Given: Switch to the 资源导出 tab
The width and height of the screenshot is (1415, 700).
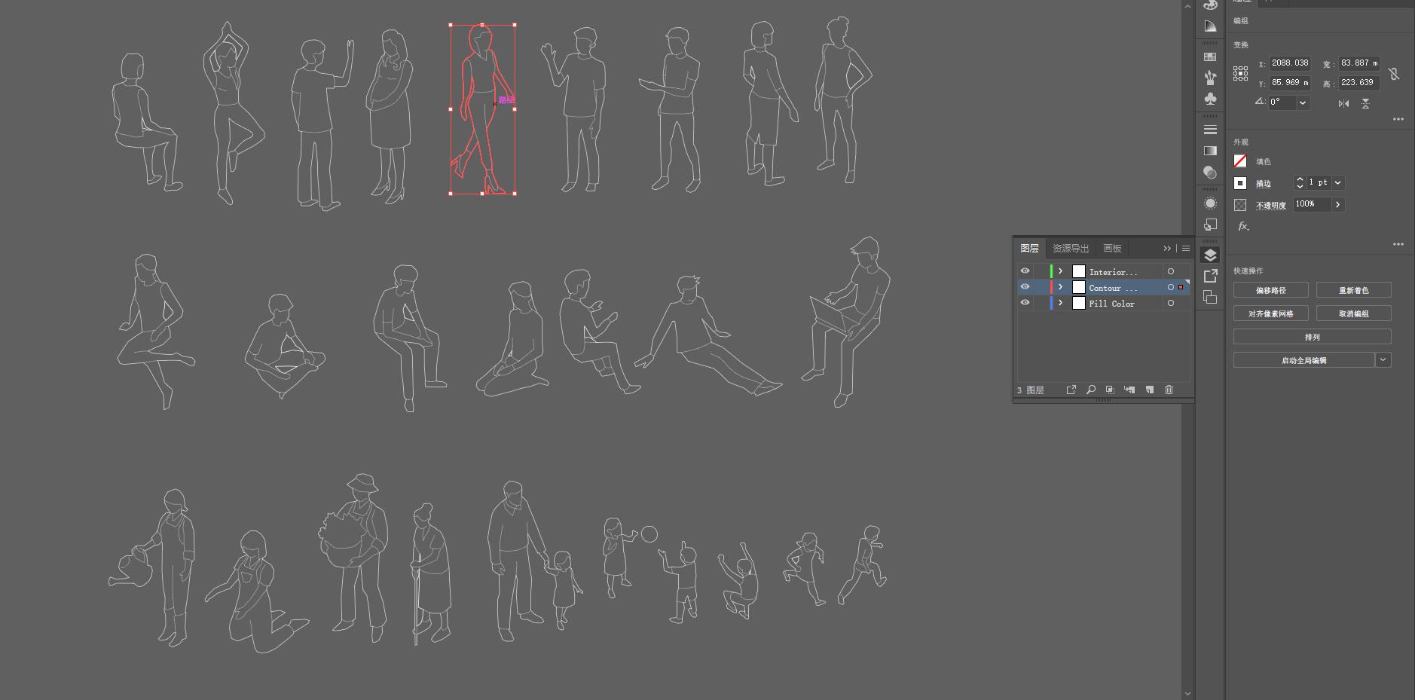Looking at the screenshot, I should [x=1071, y=249].
